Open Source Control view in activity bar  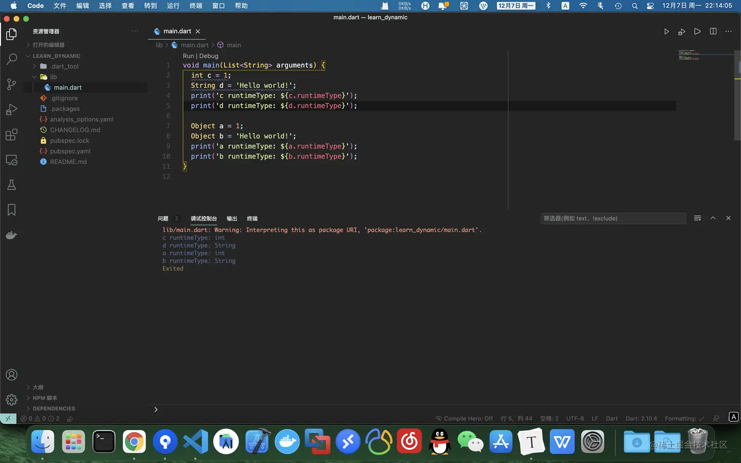11,84
